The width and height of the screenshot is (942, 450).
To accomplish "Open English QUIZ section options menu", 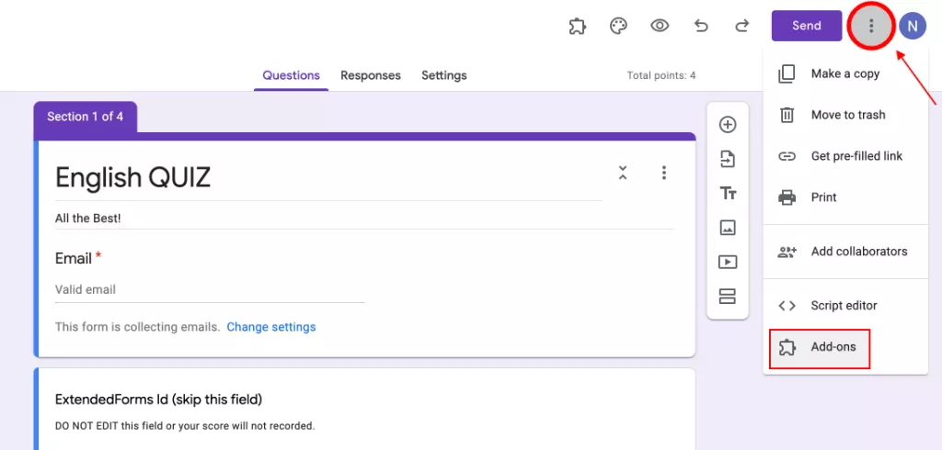I will (x=664, y=173).
